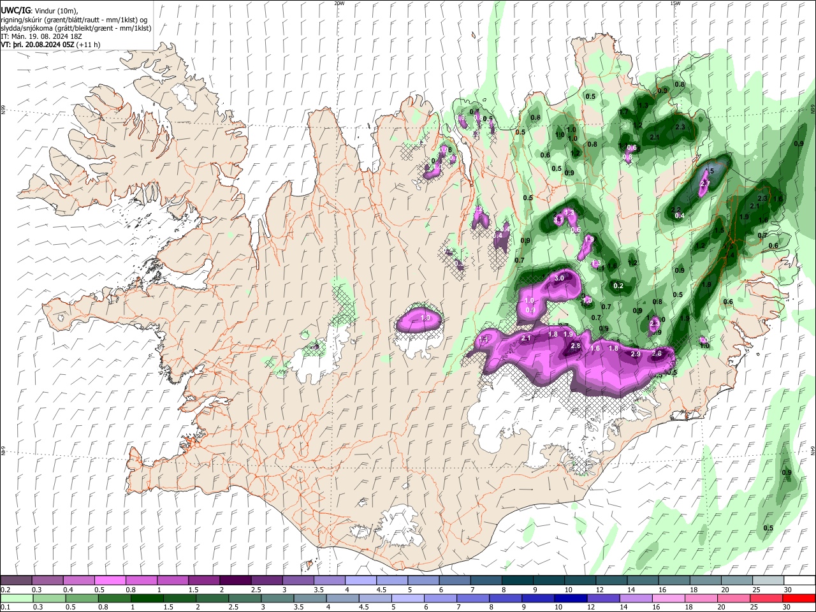Click bottom-row legend swatch between 10 and 12
The width and height of the screenshot is (816, 612).
(x=571, y=598)
